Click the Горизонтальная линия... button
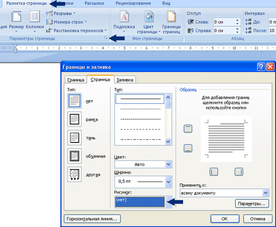This screenshot has width=276, height=227. coord(93,218)
